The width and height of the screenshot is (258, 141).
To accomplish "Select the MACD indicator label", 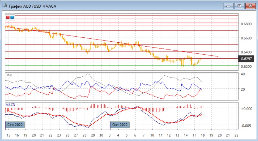I will coord(10,105).
